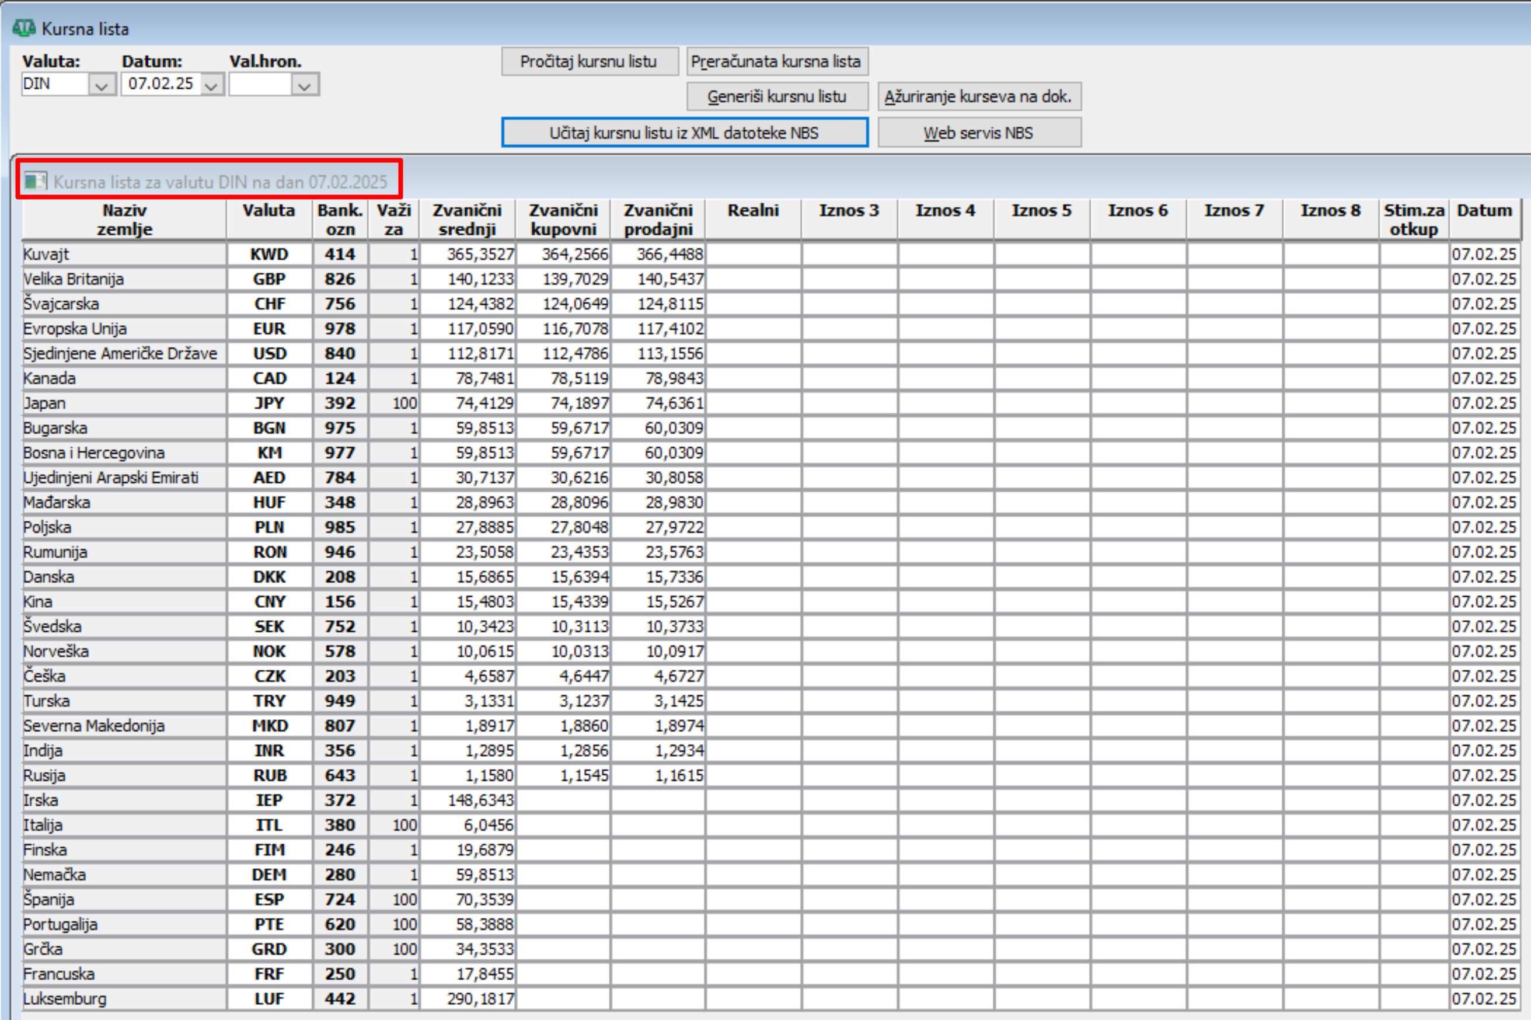
Task: Load exchange rates from NBS XML file
Action: (684, 132)
